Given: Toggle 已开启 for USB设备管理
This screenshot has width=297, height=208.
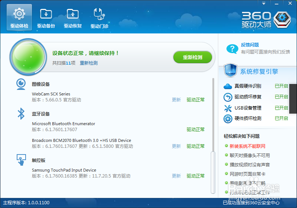Looking at the screenshot, I should click(x=281, y=108).
